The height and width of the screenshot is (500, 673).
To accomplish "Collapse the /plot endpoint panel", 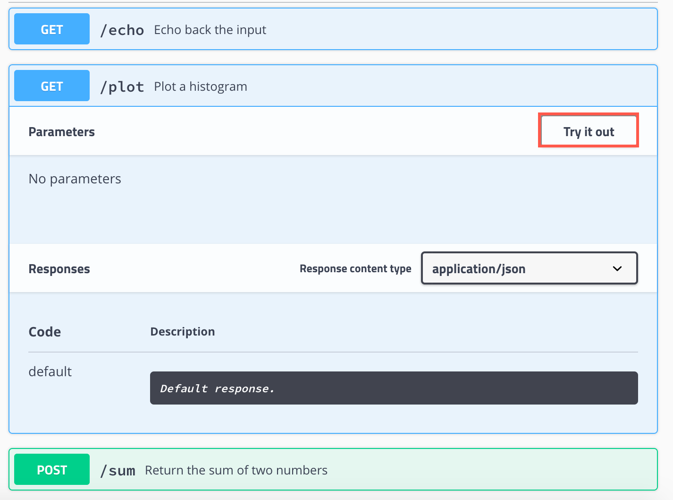I will [330, 86].
